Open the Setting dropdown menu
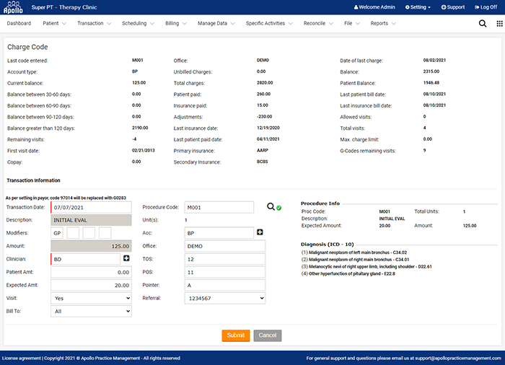Screen dimensions: 505x365 [x=418, y=7]
